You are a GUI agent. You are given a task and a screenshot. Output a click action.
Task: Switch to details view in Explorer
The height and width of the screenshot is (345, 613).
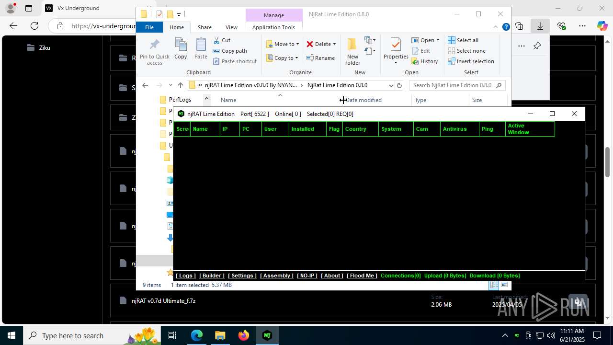[x=494, y=285]
